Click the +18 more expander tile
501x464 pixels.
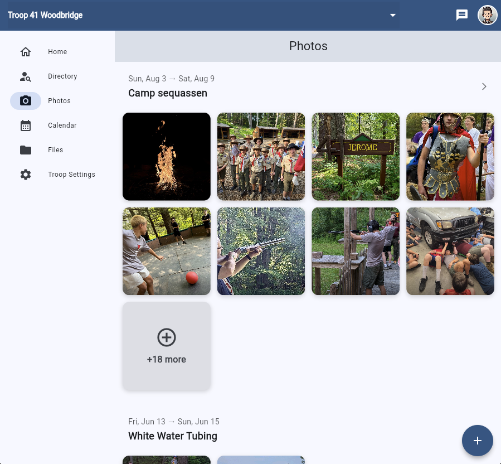pyautogui.click(x=166, y=346)
